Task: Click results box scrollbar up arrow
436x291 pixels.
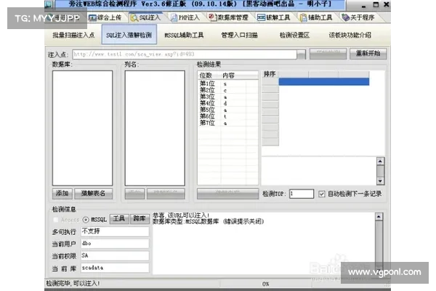Action: coord(380,161)
